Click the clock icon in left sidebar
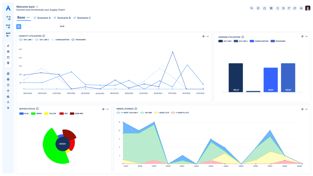313x176 pixels. (8, 85)
